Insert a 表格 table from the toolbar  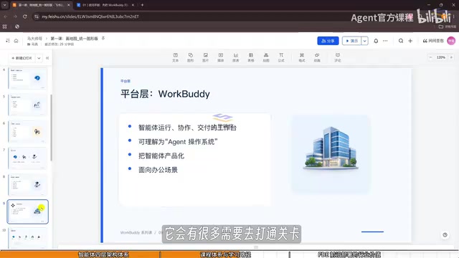[x=251, y=57]
